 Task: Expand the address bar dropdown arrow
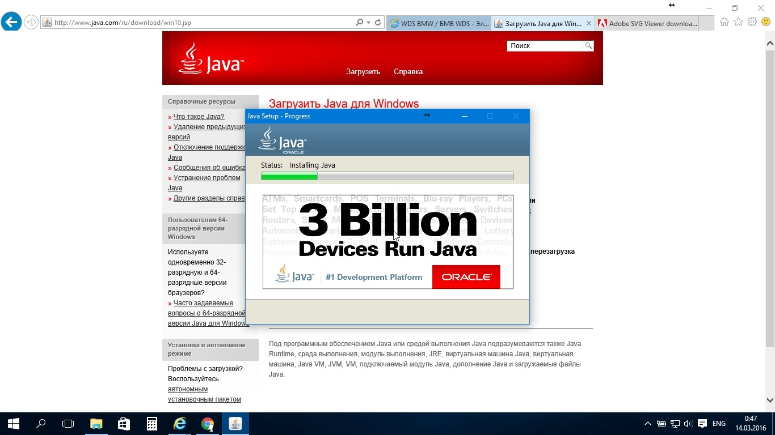(x=369, y=23)
